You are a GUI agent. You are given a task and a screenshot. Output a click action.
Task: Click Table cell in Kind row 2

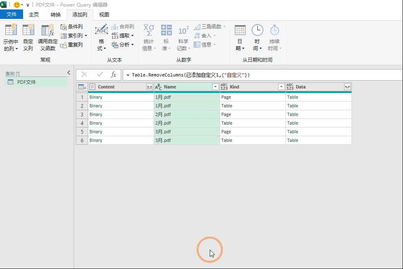click(x=253, y=106)
